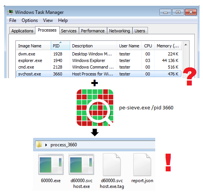Open the Help menu

coord(63,20)
